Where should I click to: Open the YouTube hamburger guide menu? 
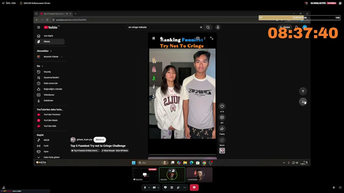tap(39, 27)
